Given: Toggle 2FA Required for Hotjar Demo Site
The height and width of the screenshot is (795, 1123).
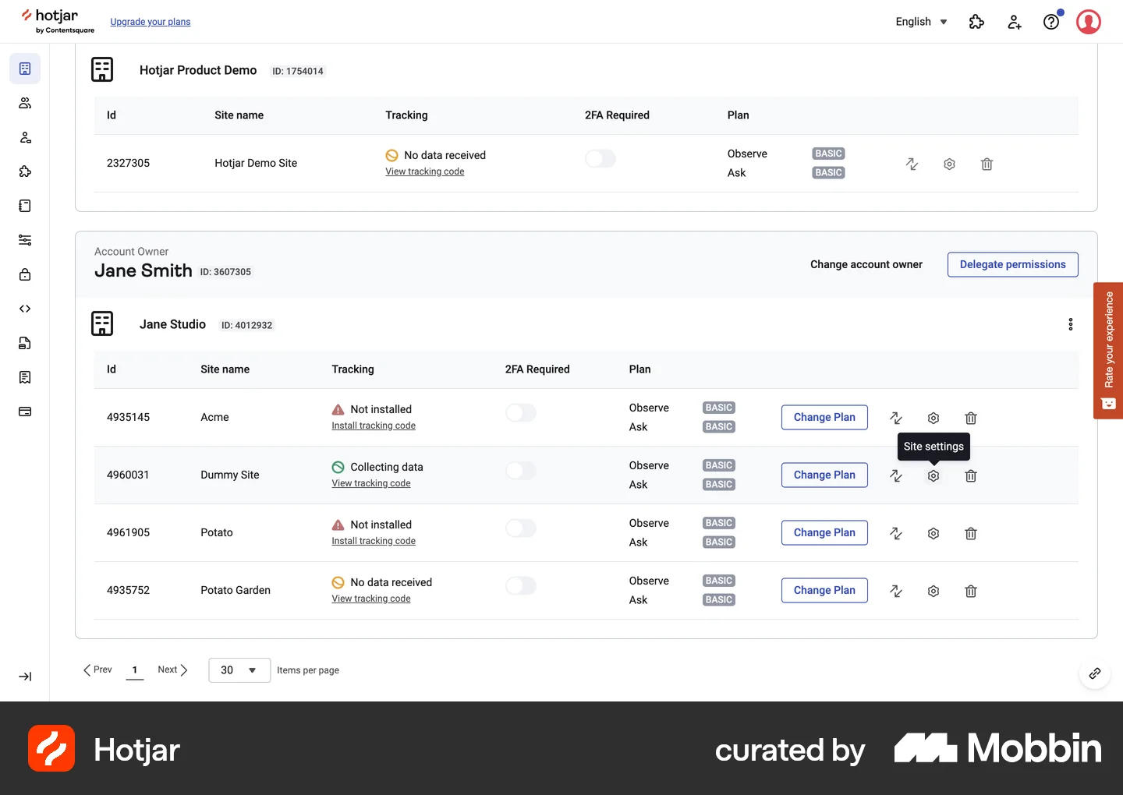Looking at the screenshot, I should [x=600, y=158].
